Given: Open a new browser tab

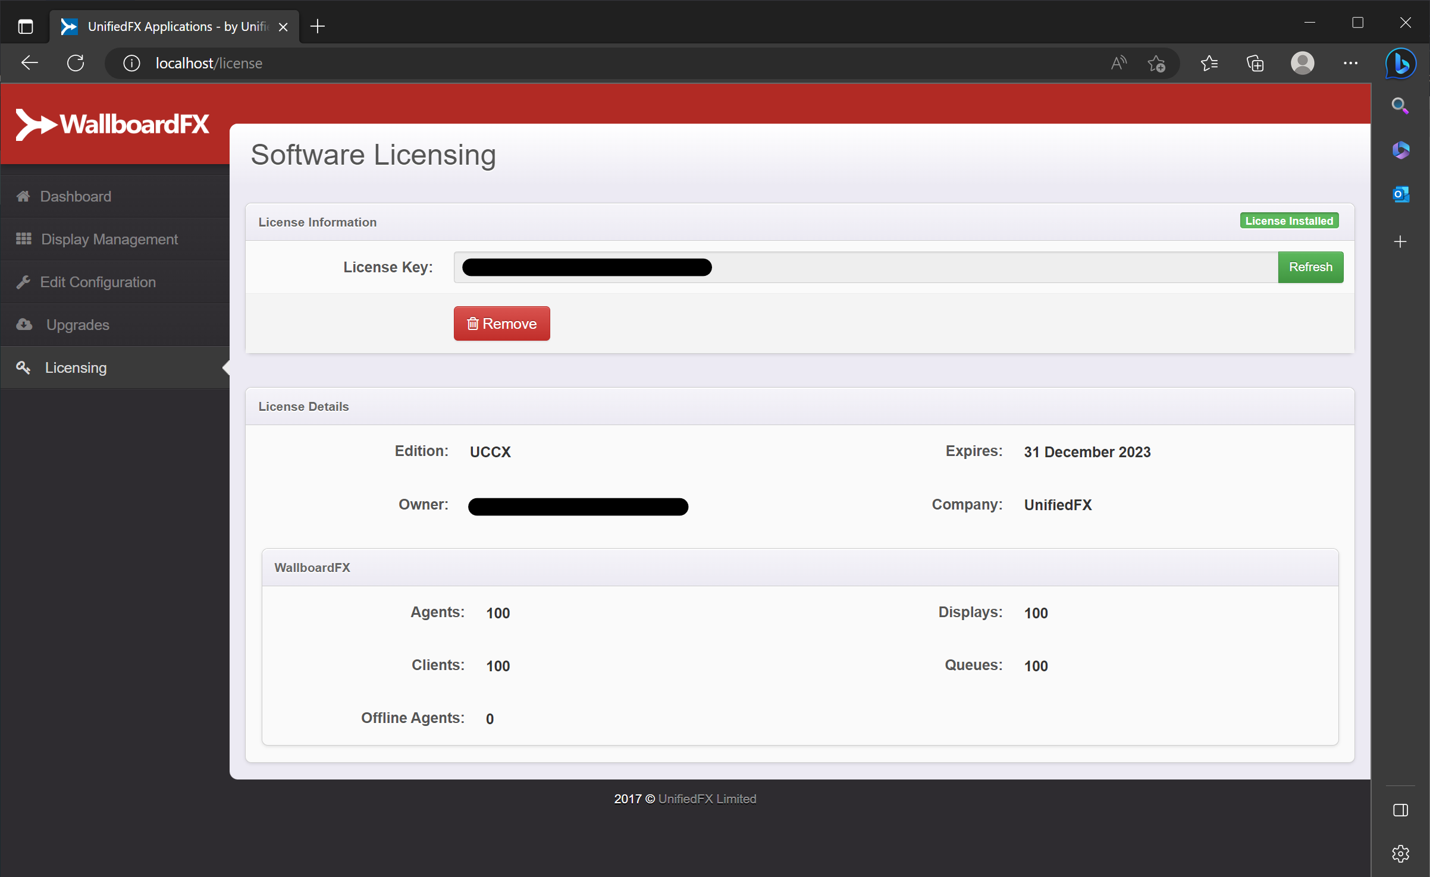Looking at the screenshot, I should click(x=318, y=26).
